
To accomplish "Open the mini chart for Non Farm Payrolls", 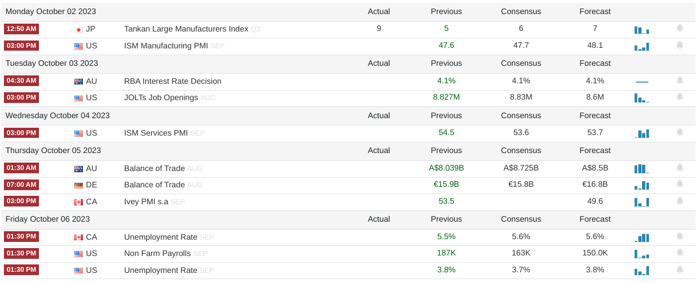I will [642, 254].
